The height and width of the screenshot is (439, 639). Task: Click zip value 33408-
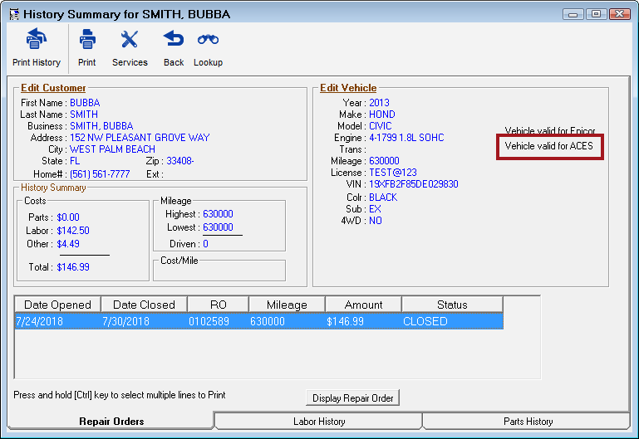180,161
